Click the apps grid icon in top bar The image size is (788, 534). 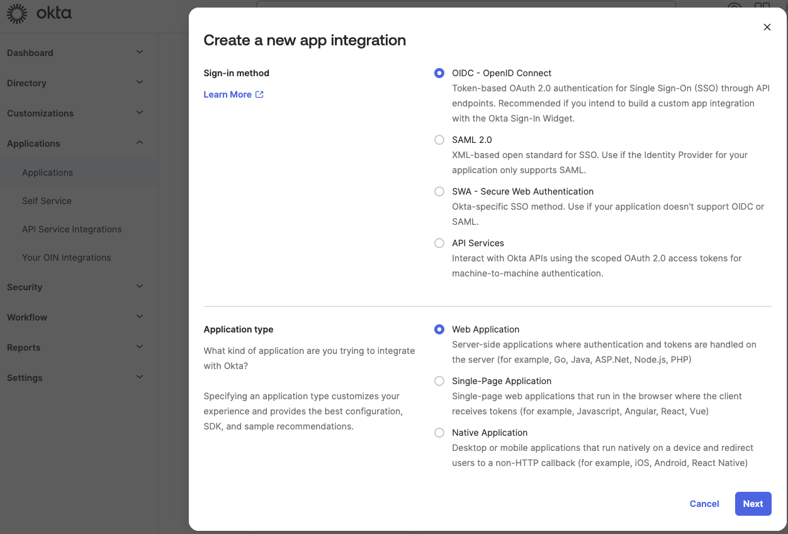tap(762, 8)
